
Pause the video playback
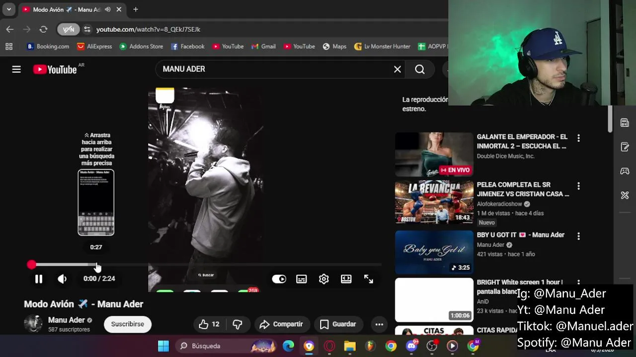click(39, 279)
